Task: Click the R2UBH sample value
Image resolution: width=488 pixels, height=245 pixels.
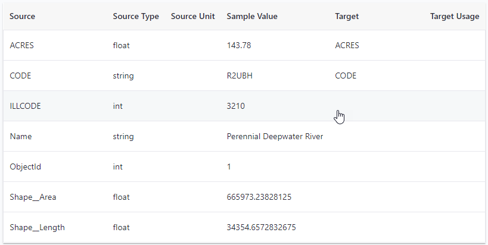Action: (x=240, y=76)
